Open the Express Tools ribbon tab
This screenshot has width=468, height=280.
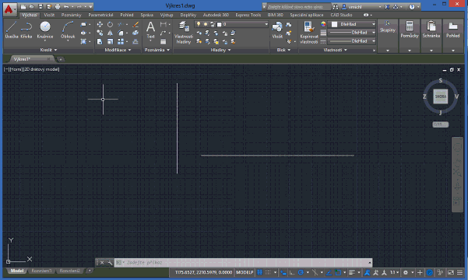[248, 15]
